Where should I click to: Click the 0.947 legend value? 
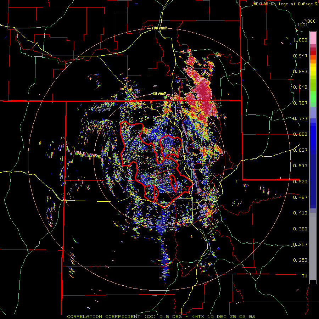coord(300,56)
